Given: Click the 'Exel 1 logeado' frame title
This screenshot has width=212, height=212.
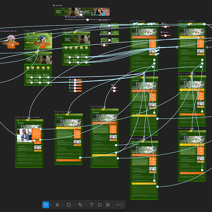Looking at the screenshot, I should coord(138,21).
